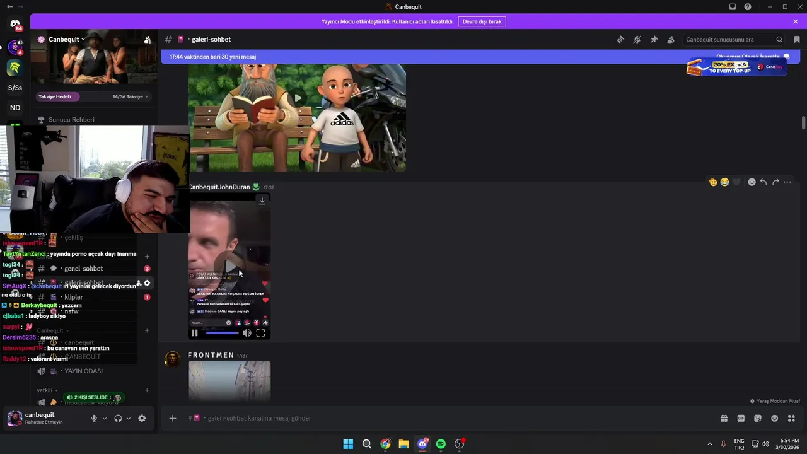Open canbequit user profile panel
This screenshot has width=807, height=454.
click(x=44, y=418)
